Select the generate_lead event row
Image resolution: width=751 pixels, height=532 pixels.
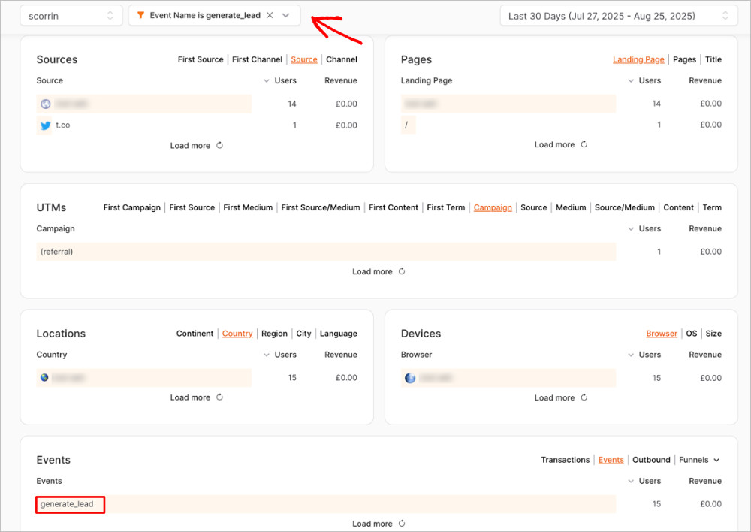pyautogui.click(x=69, y=504)
